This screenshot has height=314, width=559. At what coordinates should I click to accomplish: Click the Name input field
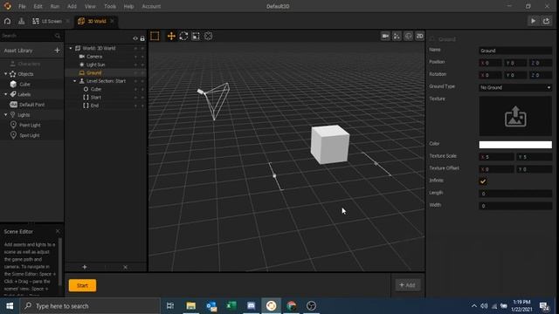coord(515,51)
